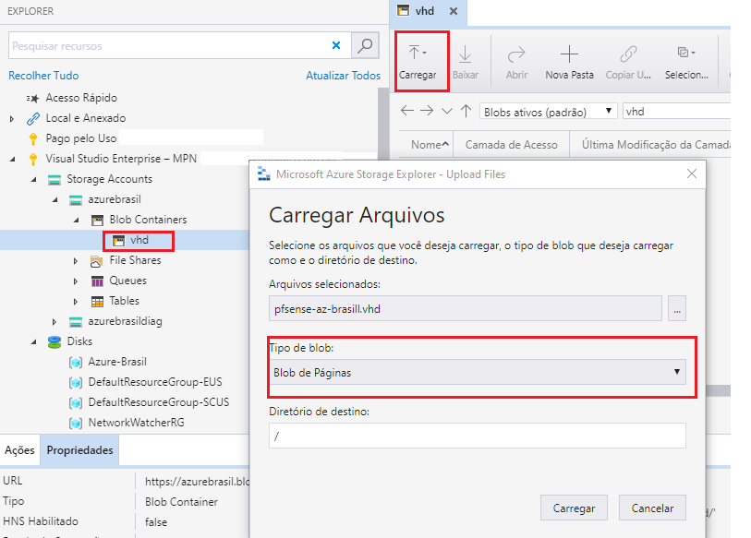
Task: Select Pago pelo Uso subscription
Action: (x=81, y=138)
